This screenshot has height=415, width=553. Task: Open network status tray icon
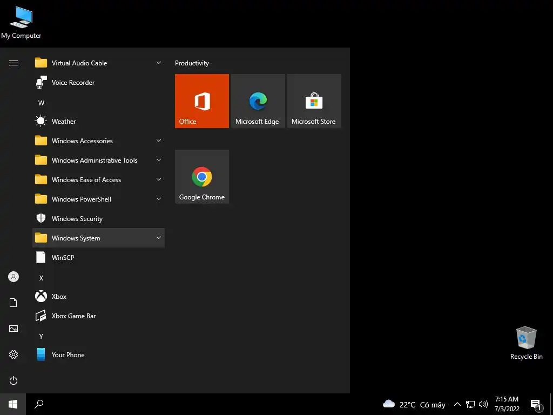[x=470, y=404]
